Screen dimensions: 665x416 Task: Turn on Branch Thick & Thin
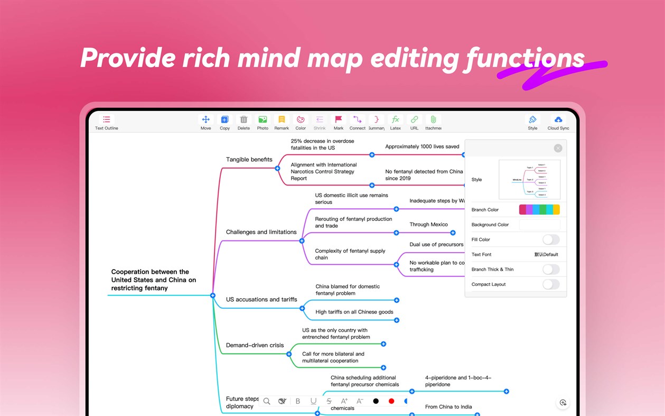coord(551,269)
